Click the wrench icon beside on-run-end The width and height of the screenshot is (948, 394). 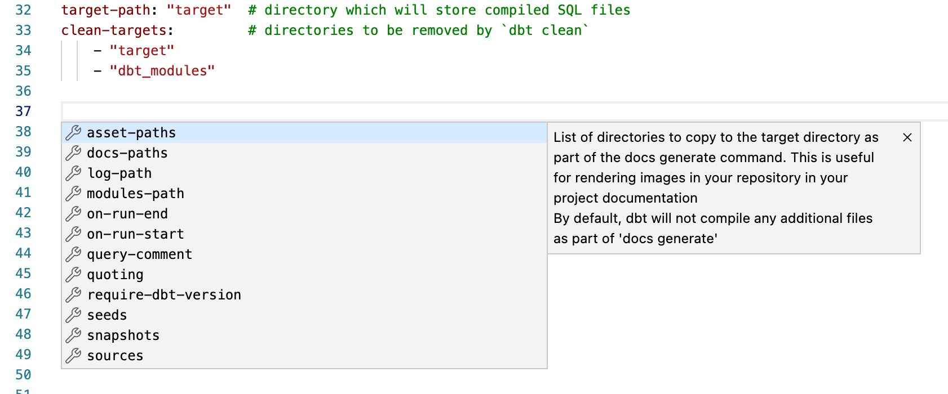[x=73, y=214]
